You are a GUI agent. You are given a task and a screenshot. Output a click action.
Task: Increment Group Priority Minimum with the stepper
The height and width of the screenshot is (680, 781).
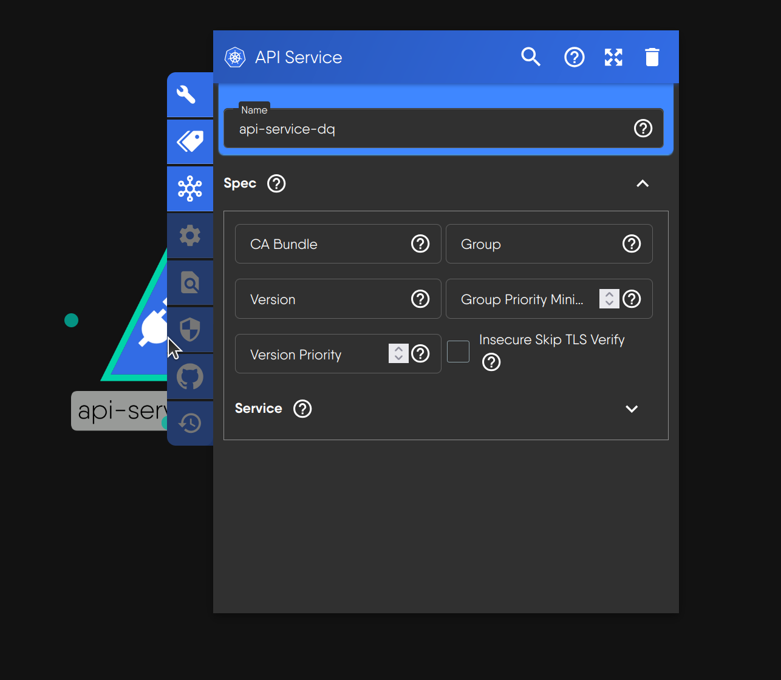(x=609, y=295)
